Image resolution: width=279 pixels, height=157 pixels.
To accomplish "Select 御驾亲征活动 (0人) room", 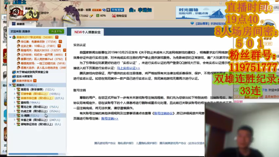I will 40,124.
